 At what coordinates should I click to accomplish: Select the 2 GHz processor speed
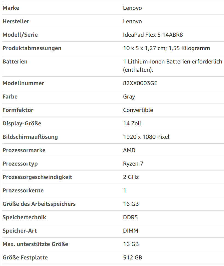click(x=131, y=177)
